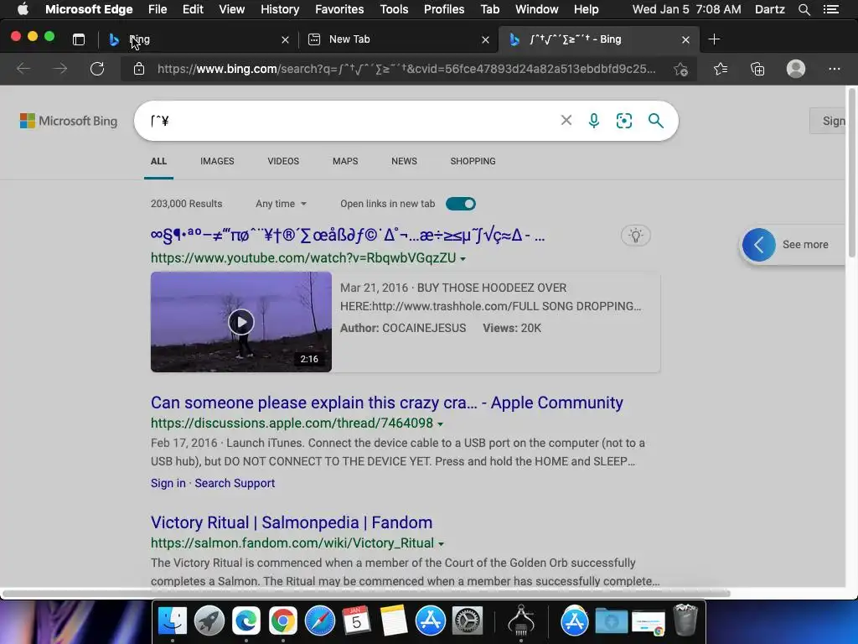
Task: Open Google Chrome from the dock
Action: click(x=282, y=621)
